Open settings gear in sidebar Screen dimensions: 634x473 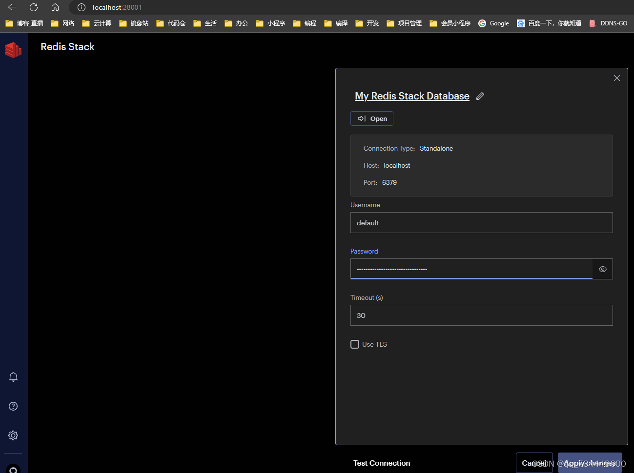click(13, 435)
